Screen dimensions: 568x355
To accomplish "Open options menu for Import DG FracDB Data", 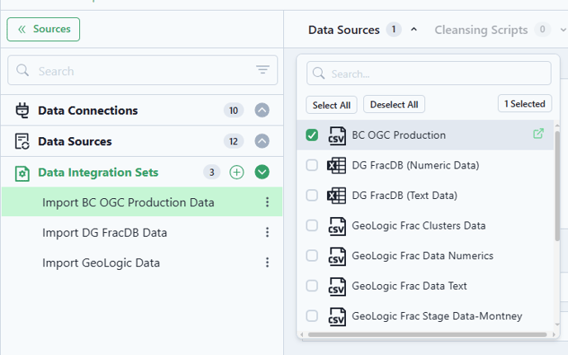I will [x=267, y=232].
